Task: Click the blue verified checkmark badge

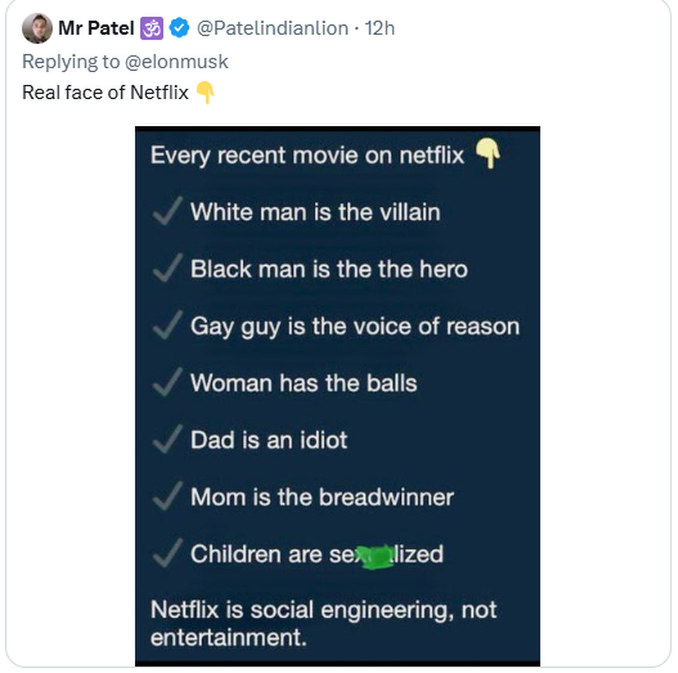Action: [179, 28]
